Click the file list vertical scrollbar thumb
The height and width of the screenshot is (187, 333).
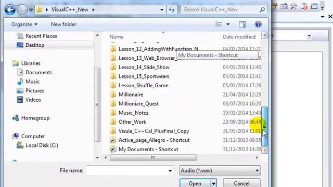point(264,127)
